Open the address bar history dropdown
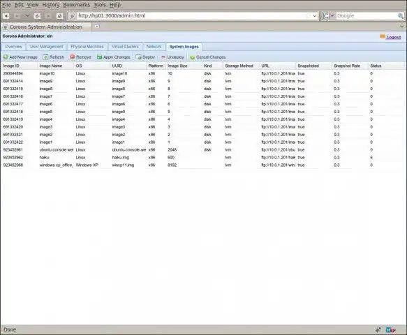 [315, 16]
